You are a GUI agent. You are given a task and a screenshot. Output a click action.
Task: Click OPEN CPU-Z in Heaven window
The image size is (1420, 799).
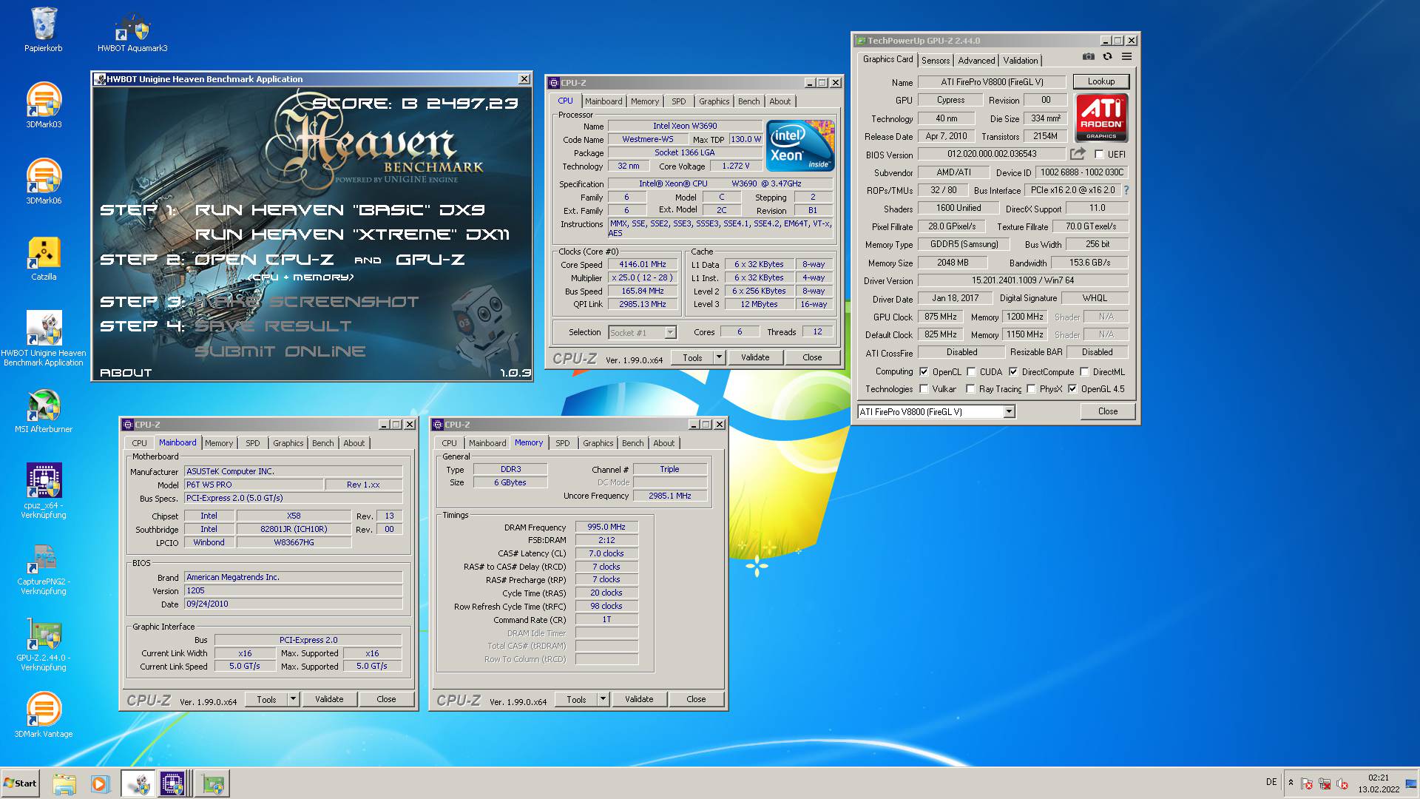[x=264, y=260]
